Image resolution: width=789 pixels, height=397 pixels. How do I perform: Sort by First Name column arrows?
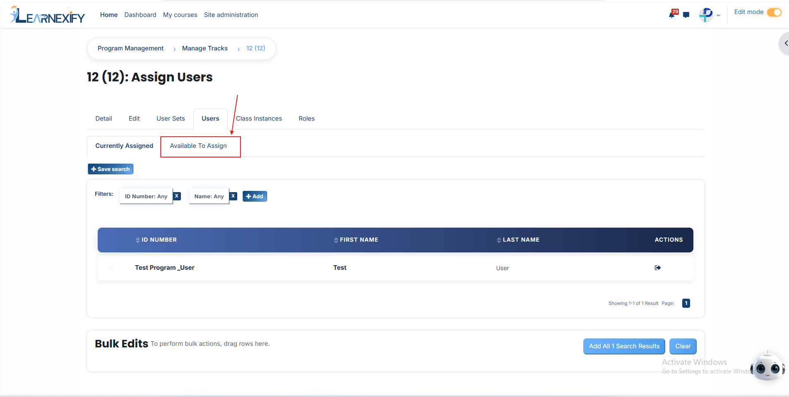(x=336, y=240)
